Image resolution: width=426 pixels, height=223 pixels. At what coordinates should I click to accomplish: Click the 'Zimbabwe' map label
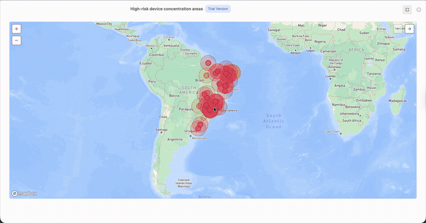pos(364,100)
